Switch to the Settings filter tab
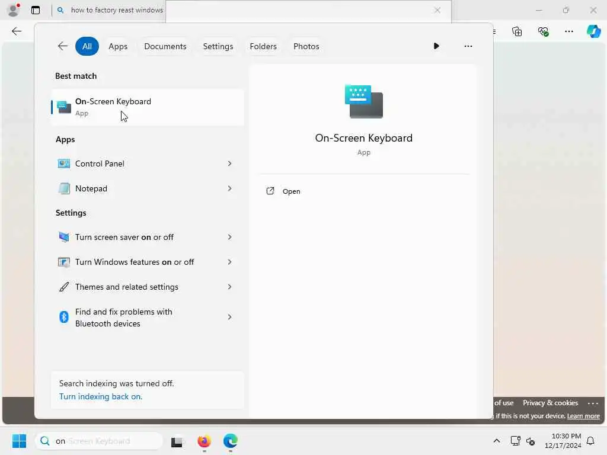 pyautogui.click(x=218, y=46)
